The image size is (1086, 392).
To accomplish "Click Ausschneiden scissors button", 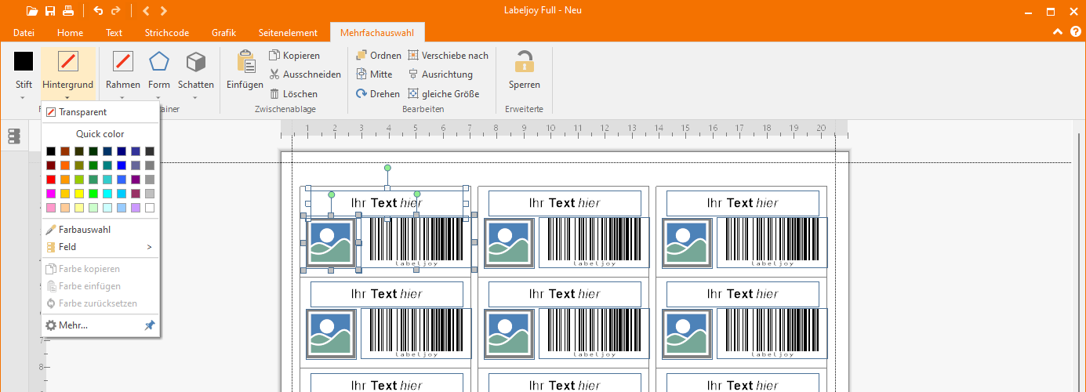I will pyautogui.click(x=305, y=74).
